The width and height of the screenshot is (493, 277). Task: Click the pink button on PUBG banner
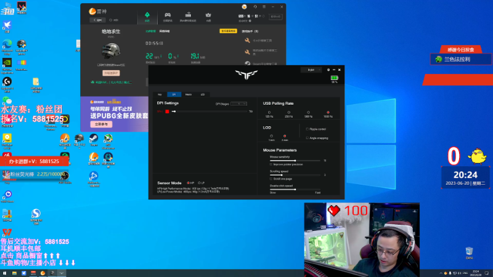(x=101, y=124)
